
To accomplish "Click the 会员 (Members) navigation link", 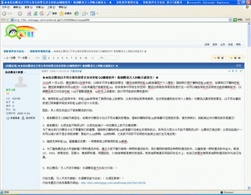I will [222, 44].
